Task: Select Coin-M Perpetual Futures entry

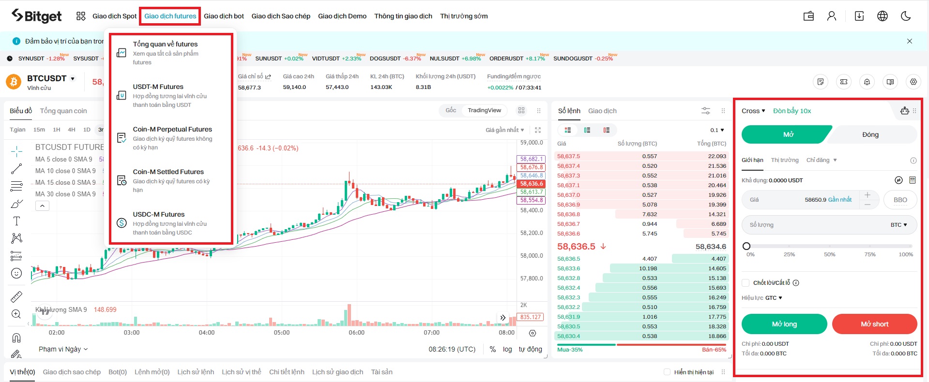Action: coord(169,138)
